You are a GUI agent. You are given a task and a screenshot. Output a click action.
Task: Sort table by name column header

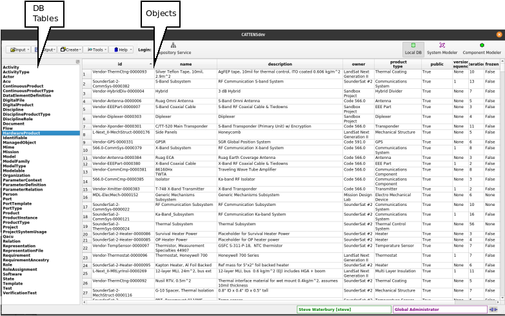click(x=186, y=64)
